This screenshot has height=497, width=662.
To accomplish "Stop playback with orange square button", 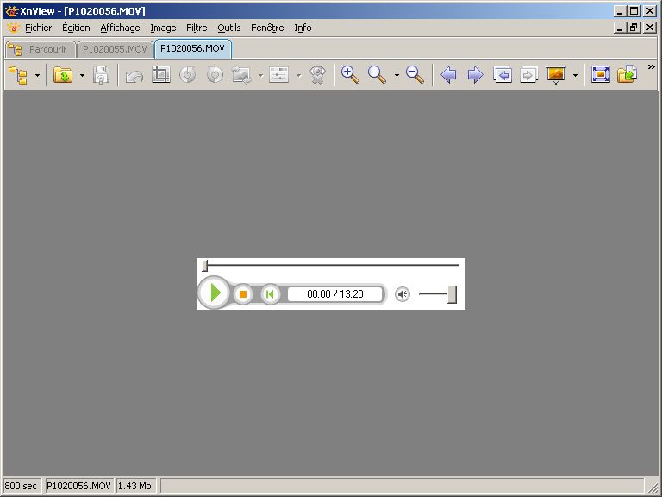I will [243, 293].
